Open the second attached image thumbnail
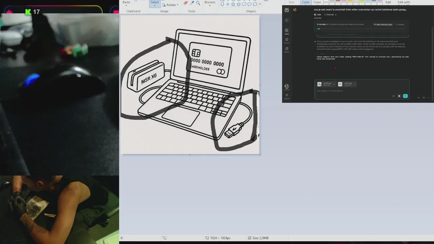This screenshot has height=244, width=434. [340, 84]
